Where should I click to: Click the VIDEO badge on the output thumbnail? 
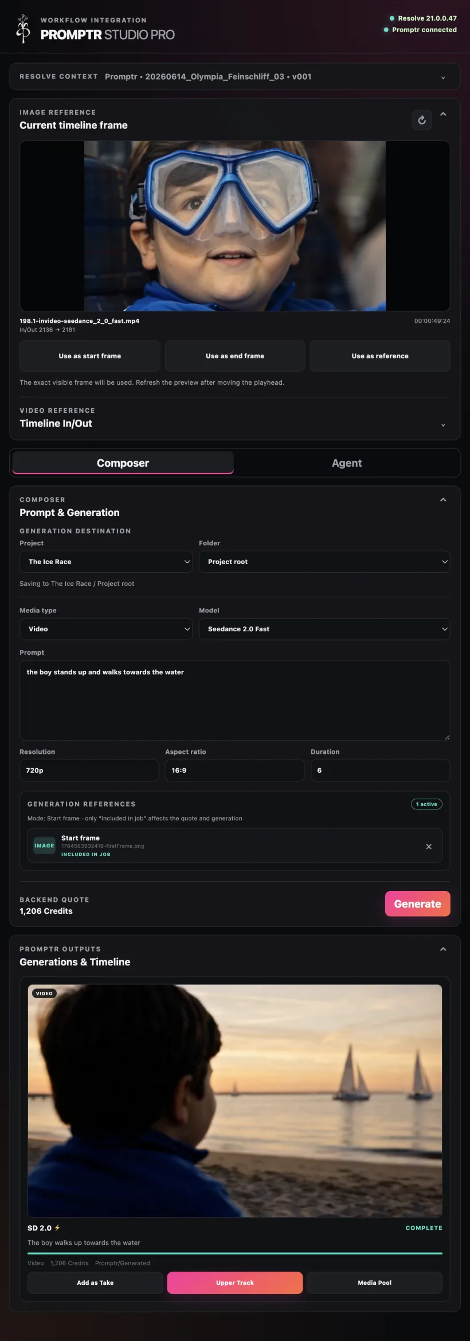tap(44, 994)
